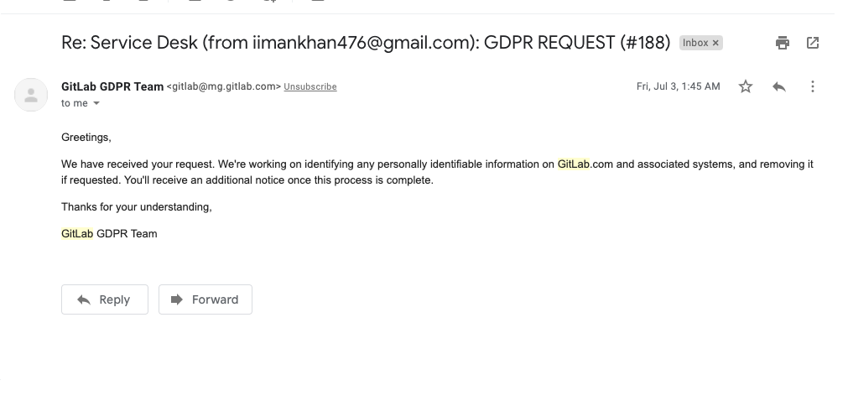Click the Fri, Jul 3 timestamp
Viewport: 848px width, 406px height.
[x=678, y=86]
